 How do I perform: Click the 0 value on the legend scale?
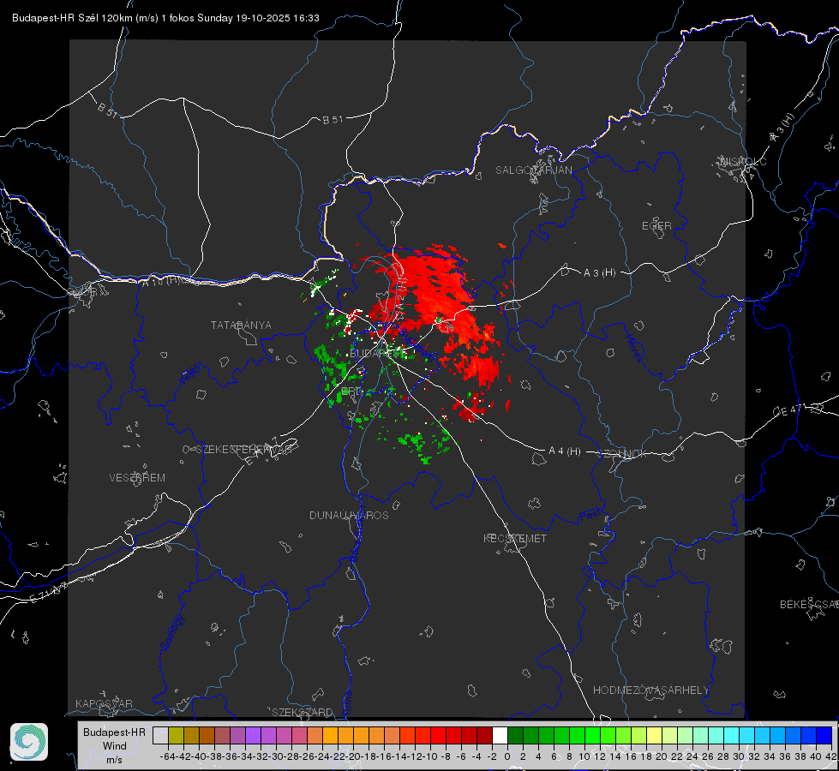pos(507,756)
